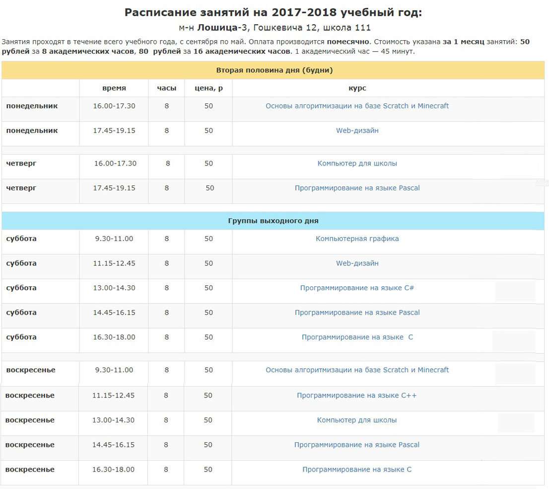Viewport: 549px width, 489px height.
Task: Open the Monday 16.00 Scratch and Minecraft course link
Action: 357,106
